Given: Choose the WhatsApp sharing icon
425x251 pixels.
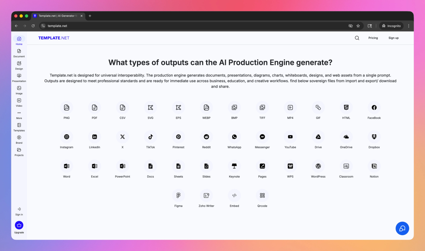Looking at the screenshot, I should tap(234, 137).
